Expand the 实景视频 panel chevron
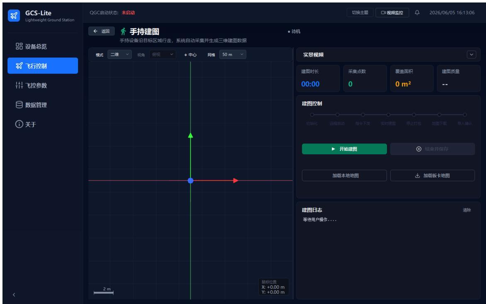This screenshot has height=304, width=486. click(471, 55)
